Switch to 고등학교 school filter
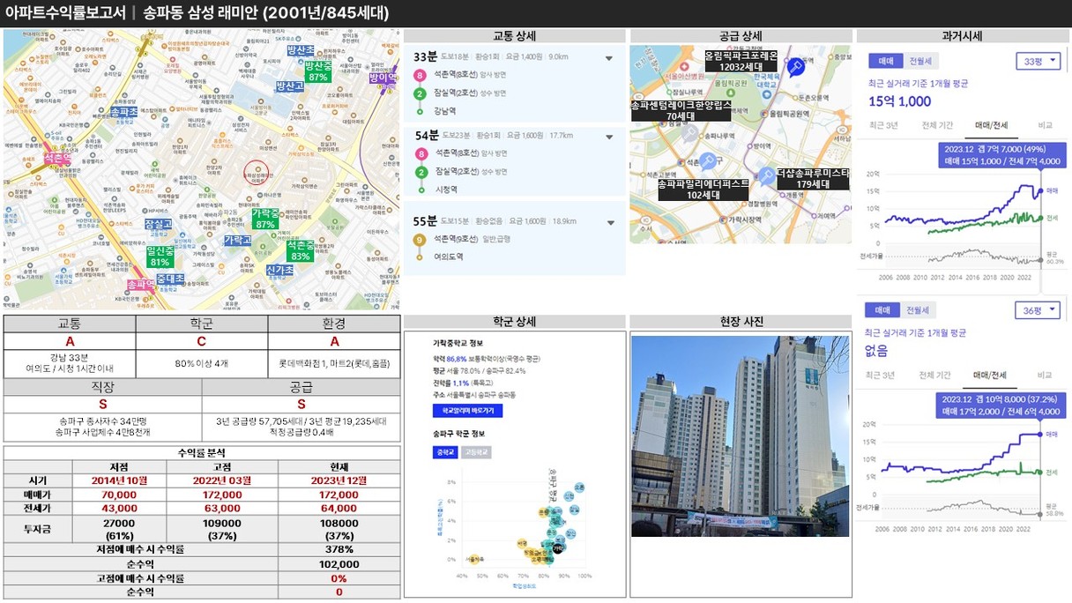Screen dimensions: 1072x603 tap(476, 452)
